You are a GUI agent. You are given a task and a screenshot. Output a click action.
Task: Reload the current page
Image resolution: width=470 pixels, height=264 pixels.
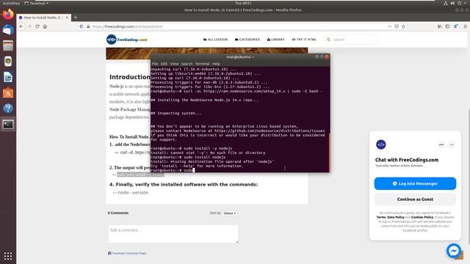(x=37, y=26)
